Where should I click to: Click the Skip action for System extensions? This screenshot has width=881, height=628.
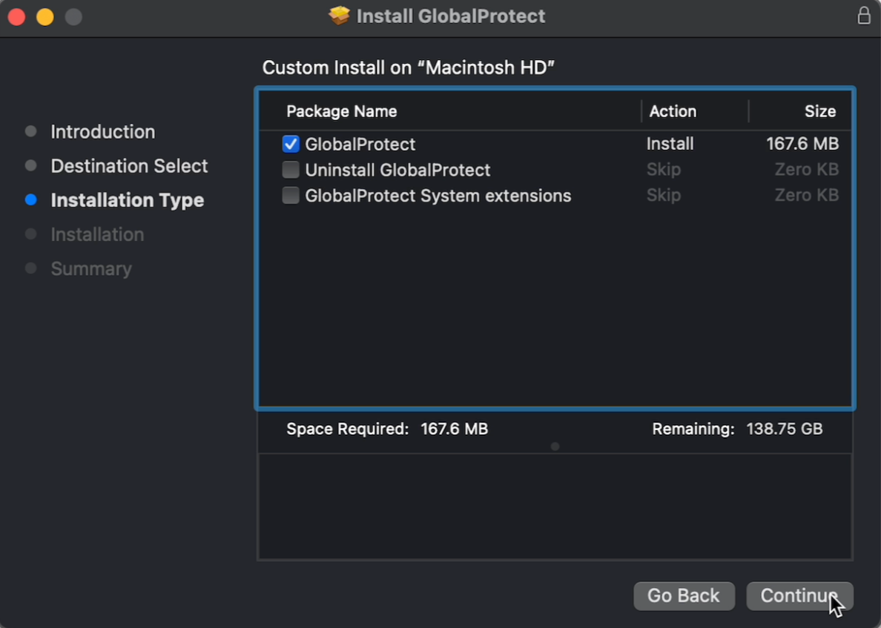[x=664, y=196]
